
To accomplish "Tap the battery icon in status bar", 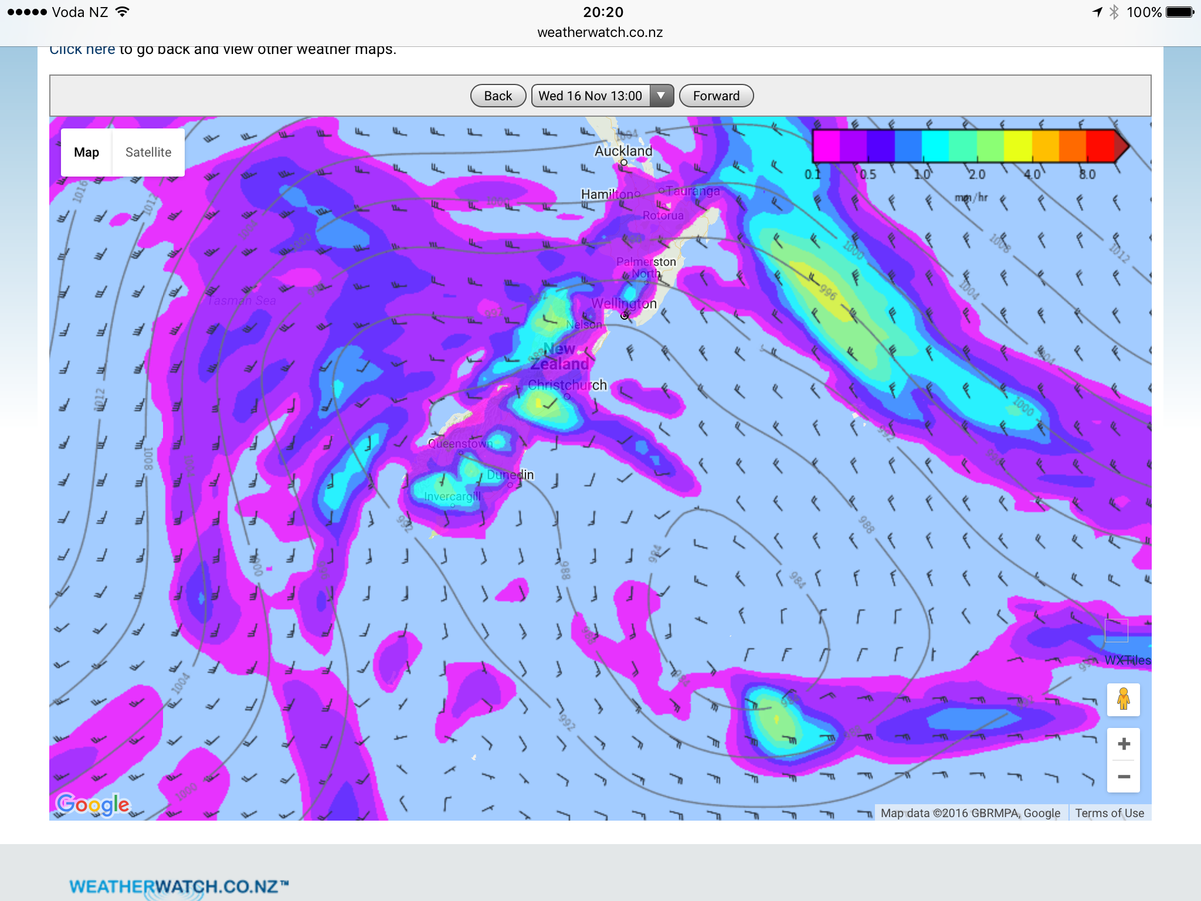I will click(1179, 12).
